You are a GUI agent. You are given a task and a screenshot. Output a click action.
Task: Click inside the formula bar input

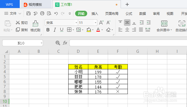[128, 43]
